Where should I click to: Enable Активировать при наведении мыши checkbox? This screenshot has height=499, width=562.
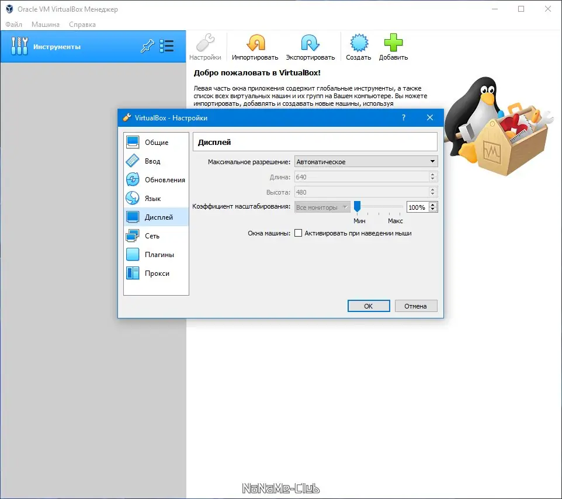(298, 233)
